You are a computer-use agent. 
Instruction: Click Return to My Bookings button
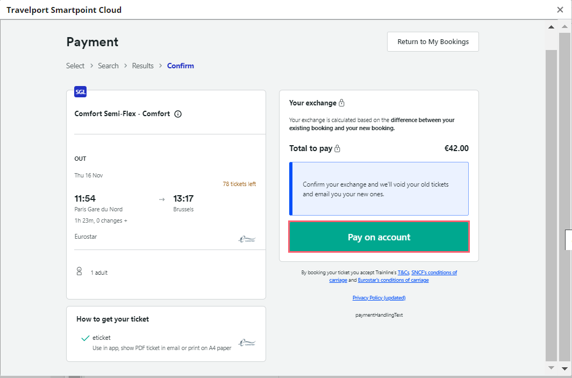pyautogui.click(x=433, y=41)
